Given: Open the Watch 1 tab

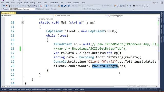Looking at the screenshot, I should click(83, 89).
